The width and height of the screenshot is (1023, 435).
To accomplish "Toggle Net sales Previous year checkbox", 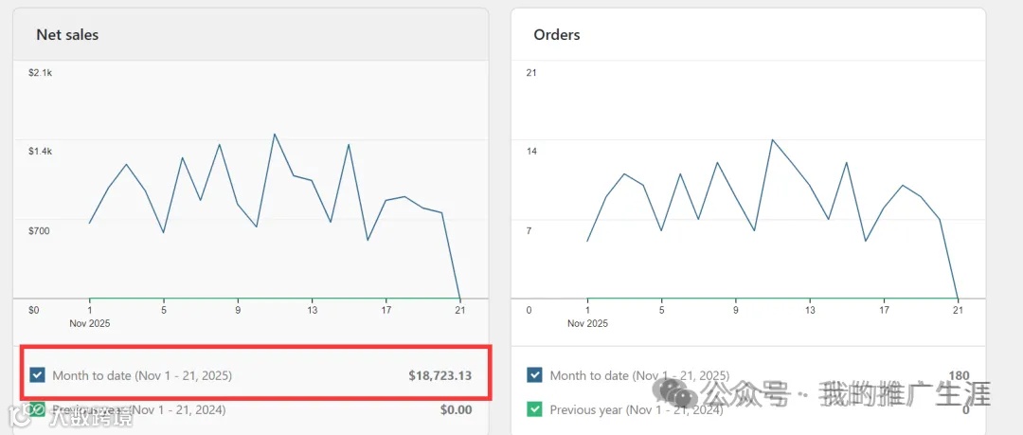I will 37,409.
